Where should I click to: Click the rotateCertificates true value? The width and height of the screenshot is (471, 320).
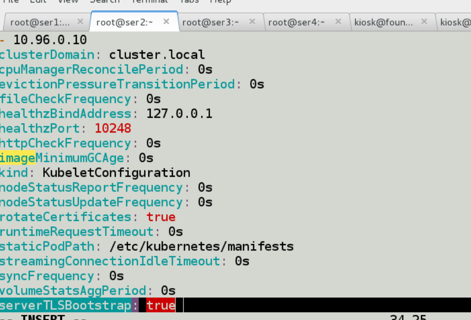click(x=161, y=217)
